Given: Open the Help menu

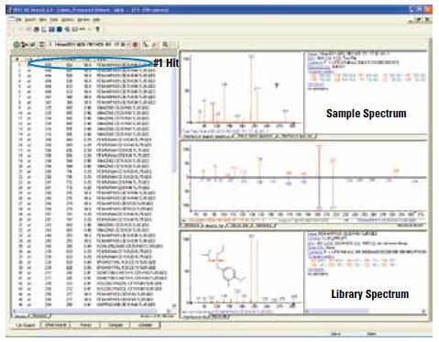Looking at the screenshot, I should tap(96, 20).
